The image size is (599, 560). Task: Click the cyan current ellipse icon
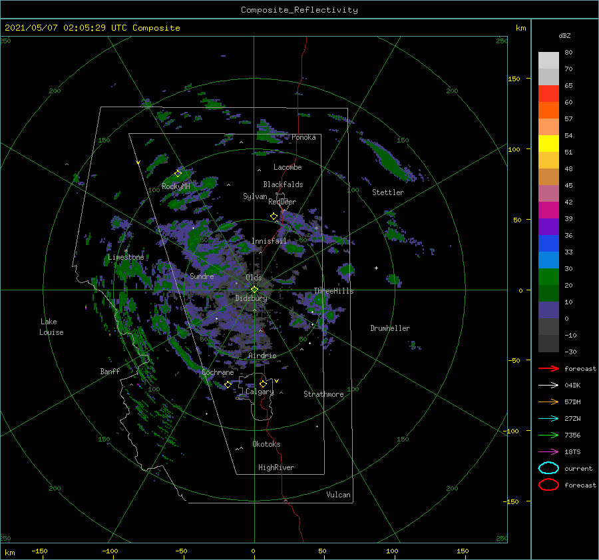(x=548, y=468)
